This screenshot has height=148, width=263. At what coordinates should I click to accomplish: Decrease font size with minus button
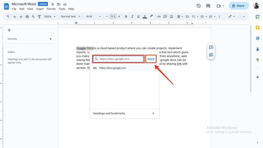click(107, 17)
